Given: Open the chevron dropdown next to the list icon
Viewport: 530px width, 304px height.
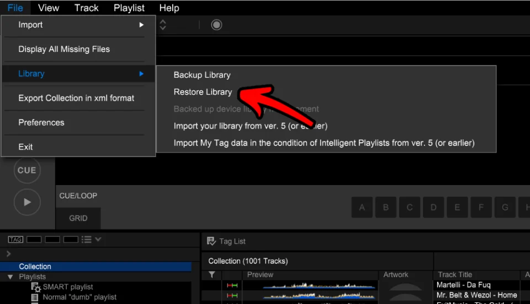Looking at the screenshot, I should click(98, 240).
